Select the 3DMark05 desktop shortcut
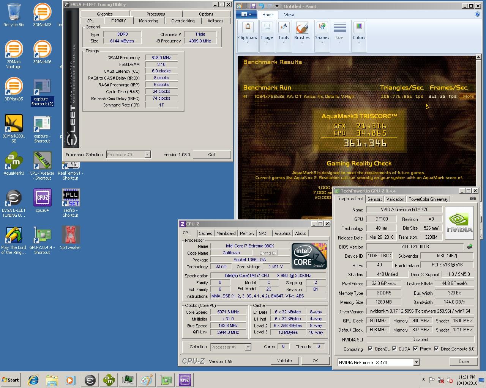 [14, 89]
